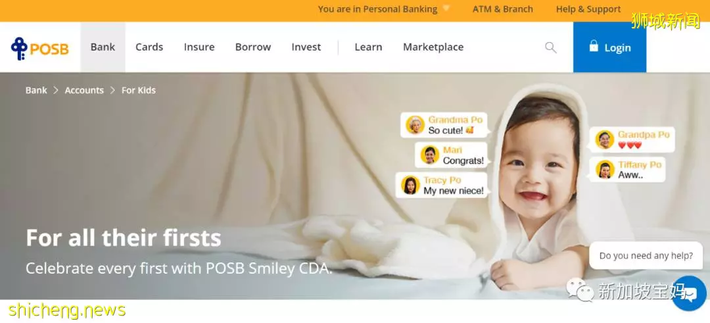
Task: Expand the Personal Banking dropdown arrow
Action: [446, 9]
